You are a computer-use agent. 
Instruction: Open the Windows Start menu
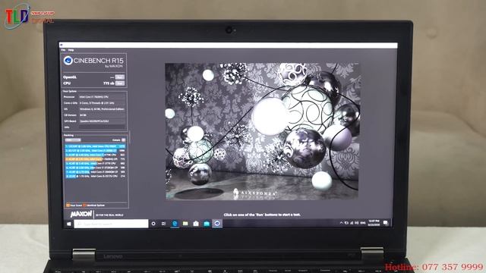tap(69, 224)
